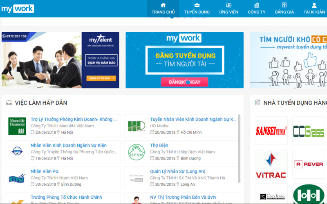327x204 pixels.
Task: Open Tuyển Nhân Viên Kinh Doanh Ngành Sự job
Action: (x=193, y=119)
